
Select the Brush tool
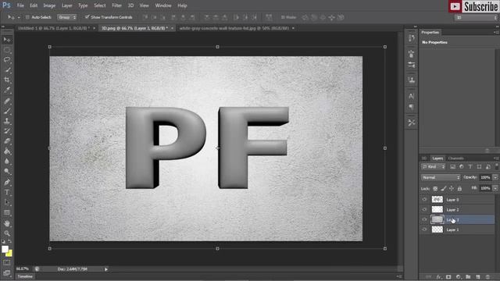point(7,111)
